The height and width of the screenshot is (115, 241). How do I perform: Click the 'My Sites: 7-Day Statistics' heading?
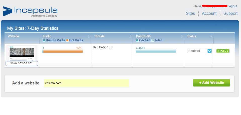[33, 28]
